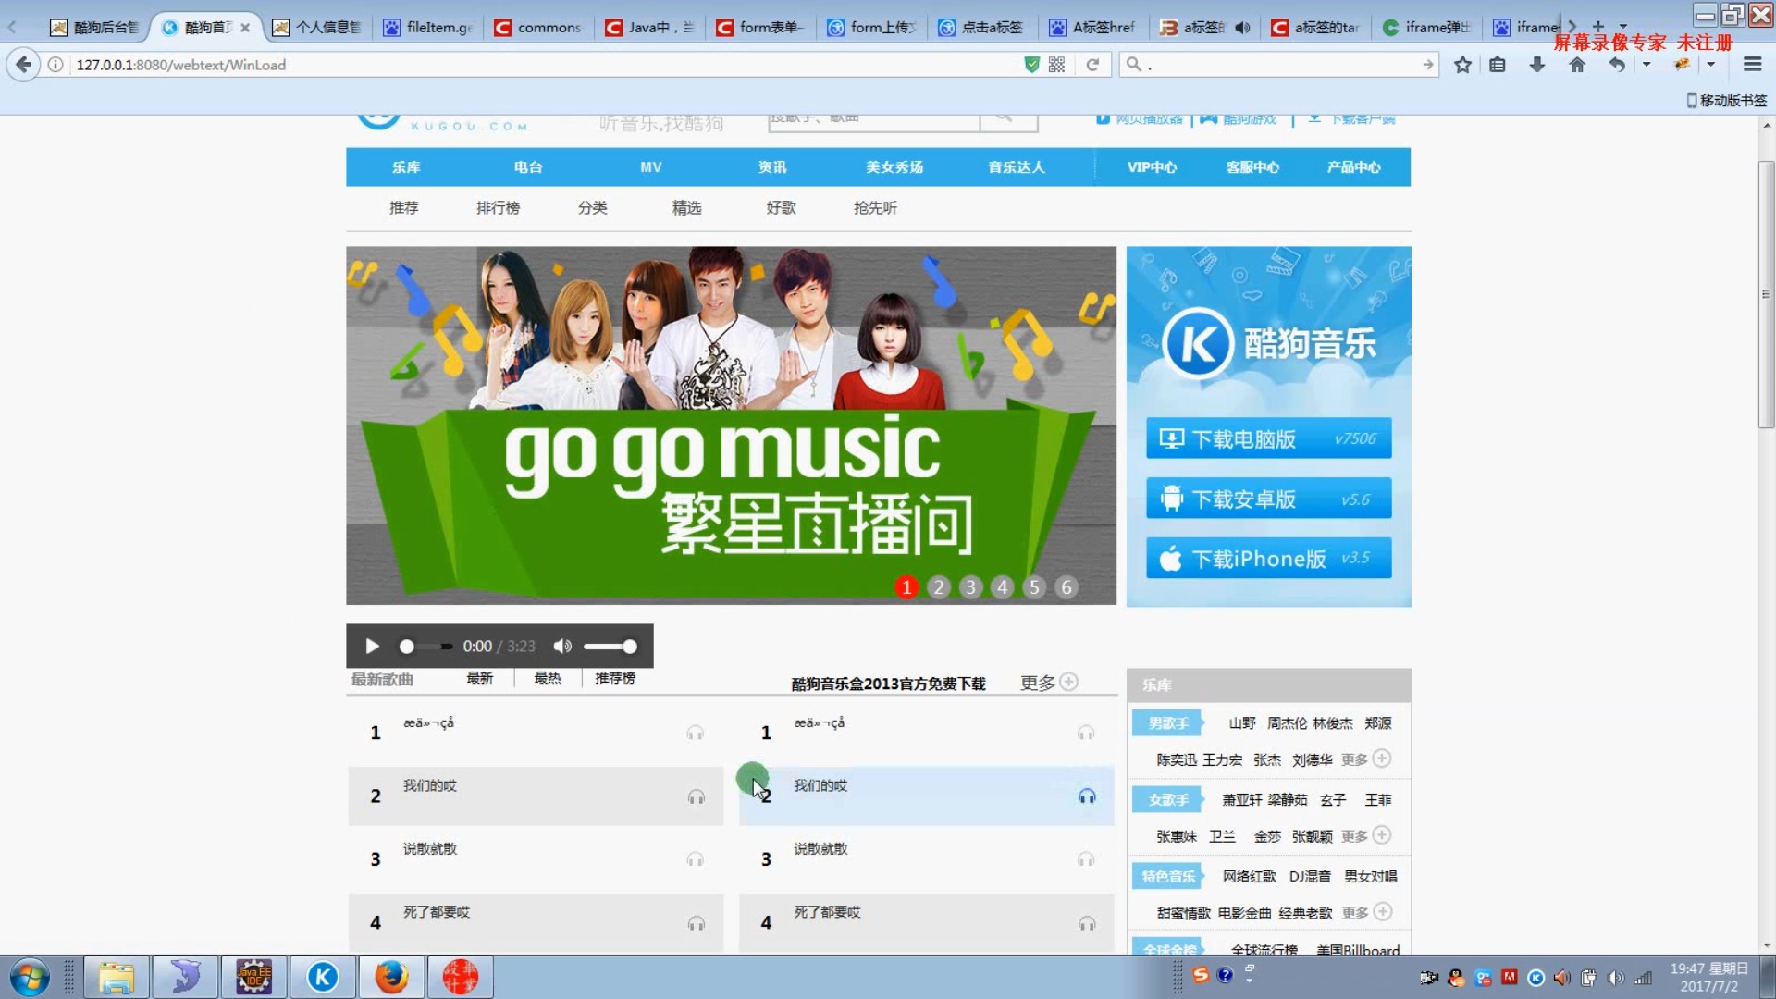Screen dimensions: 1776x999
Task: Open the 美女秀场 navigation item
Action: [894, 167]
